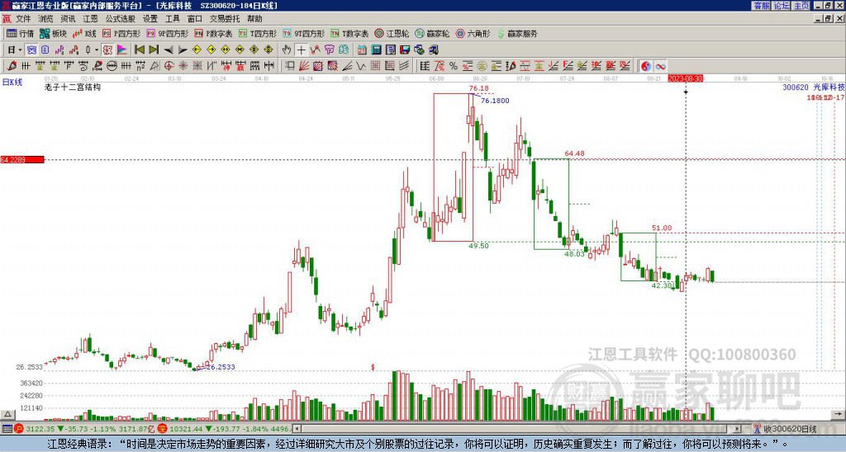Click the red 64.2289 price tag
The height and width of the screenshot is (452, 846).
click(x=22, y=159)
